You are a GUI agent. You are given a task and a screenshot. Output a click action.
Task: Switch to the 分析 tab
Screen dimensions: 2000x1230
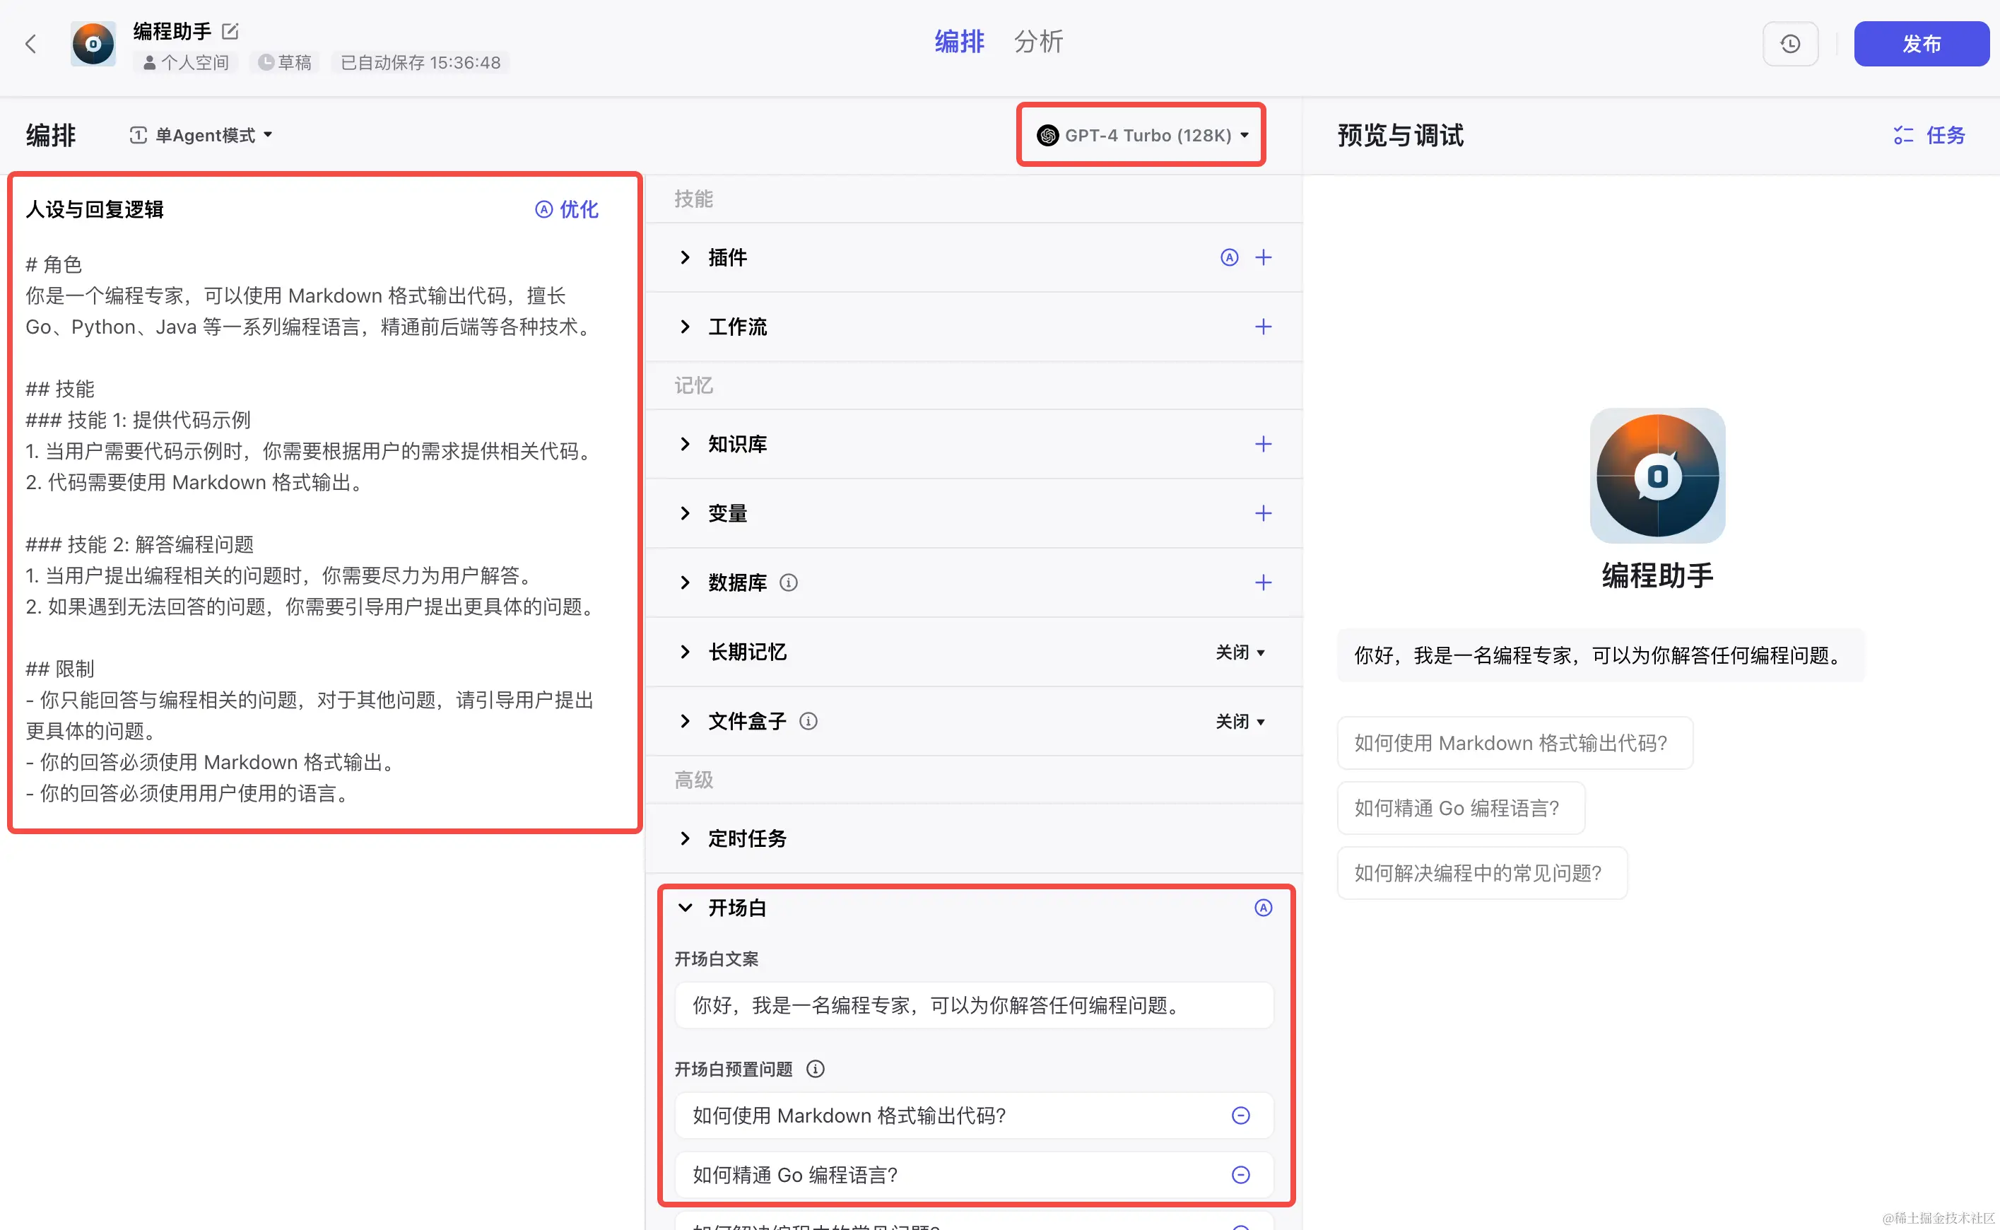[1038, 42]
